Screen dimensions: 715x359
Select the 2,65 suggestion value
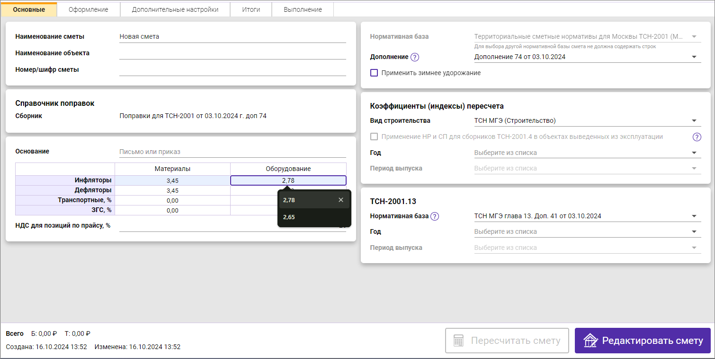[289, 217]
